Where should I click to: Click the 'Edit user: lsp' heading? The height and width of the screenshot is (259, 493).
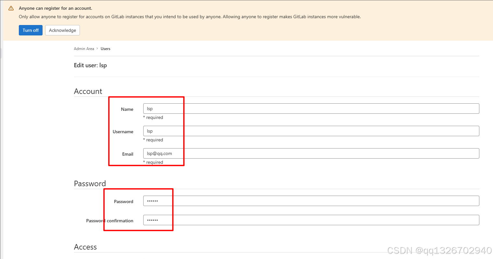90,65
